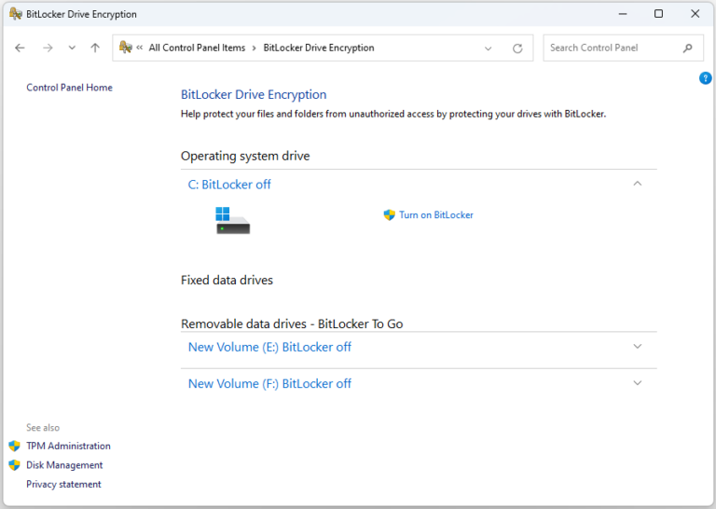Screen dimensions: 716x509
Task: Click the BitLocker Drive Encryption page heading
Action: (x=254, y=94)
